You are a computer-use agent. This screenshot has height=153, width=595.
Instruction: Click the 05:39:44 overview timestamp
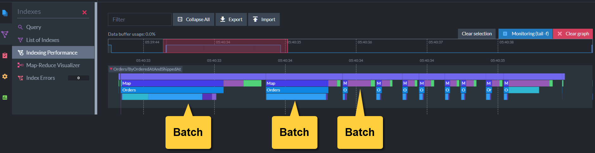(152, 42)
